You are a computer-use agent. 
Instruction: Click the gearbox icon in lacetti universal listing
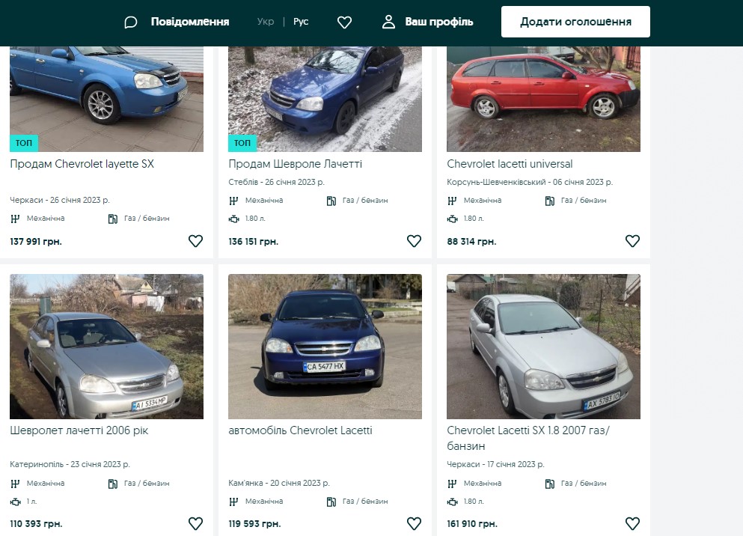pos(452,201)
